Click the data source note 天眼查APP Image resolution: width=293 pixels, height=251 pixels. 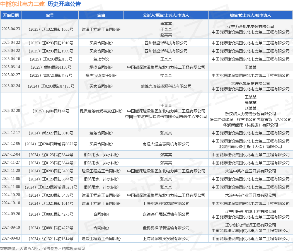(x=29, y=248)
